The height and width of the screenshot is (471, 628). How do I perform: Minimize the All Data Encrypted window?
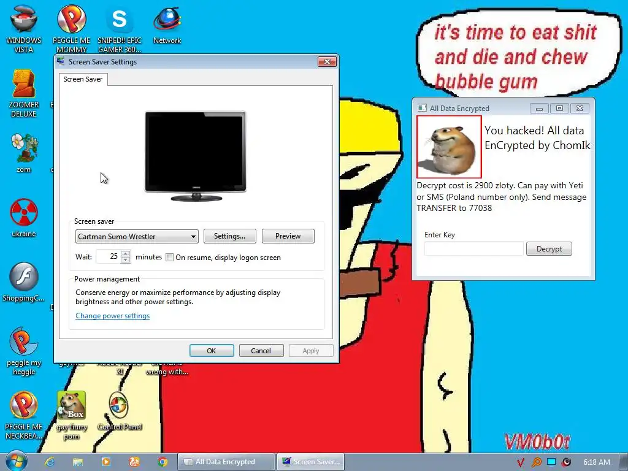pyautogui.click(x=540, y=108)
